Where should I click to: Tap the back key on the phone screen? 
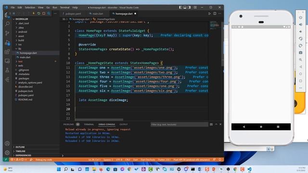point(244,127)
